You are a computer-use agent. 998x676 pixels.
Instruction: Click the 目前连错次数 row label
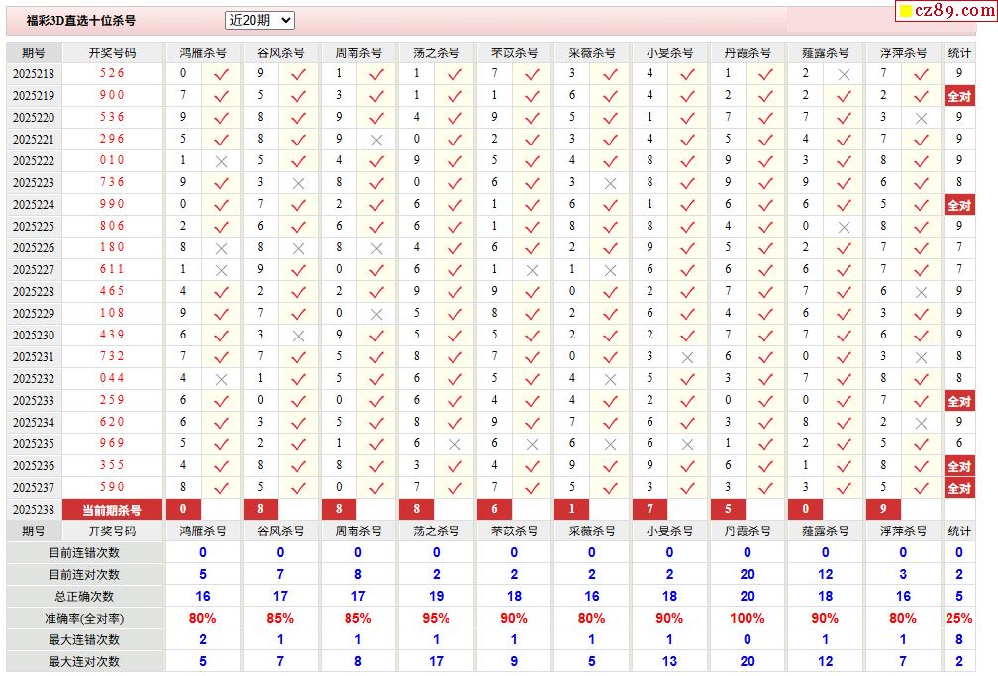point(85,553)
